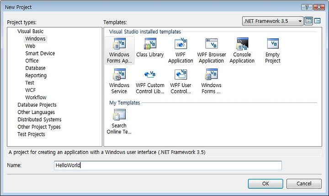The width and height of the screenshot is (329, 196).
Task: Select Other Project Types node
Action: 39,127
